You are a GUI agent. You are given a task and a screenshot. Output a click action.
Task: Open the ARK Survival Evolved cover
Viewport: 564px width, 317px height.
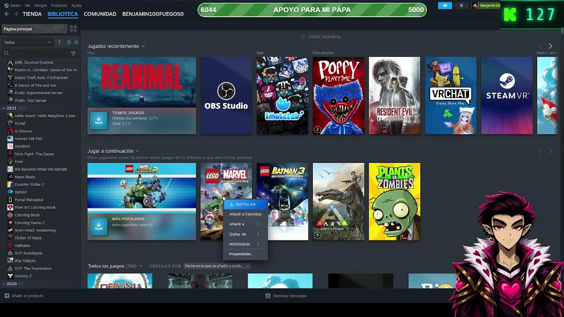click(x=338, y=202)
